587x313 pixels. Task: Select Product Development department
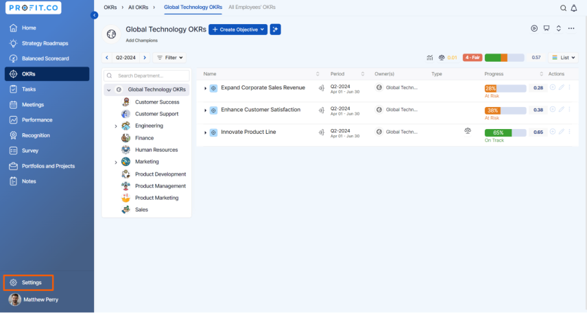tap(160, 174)
